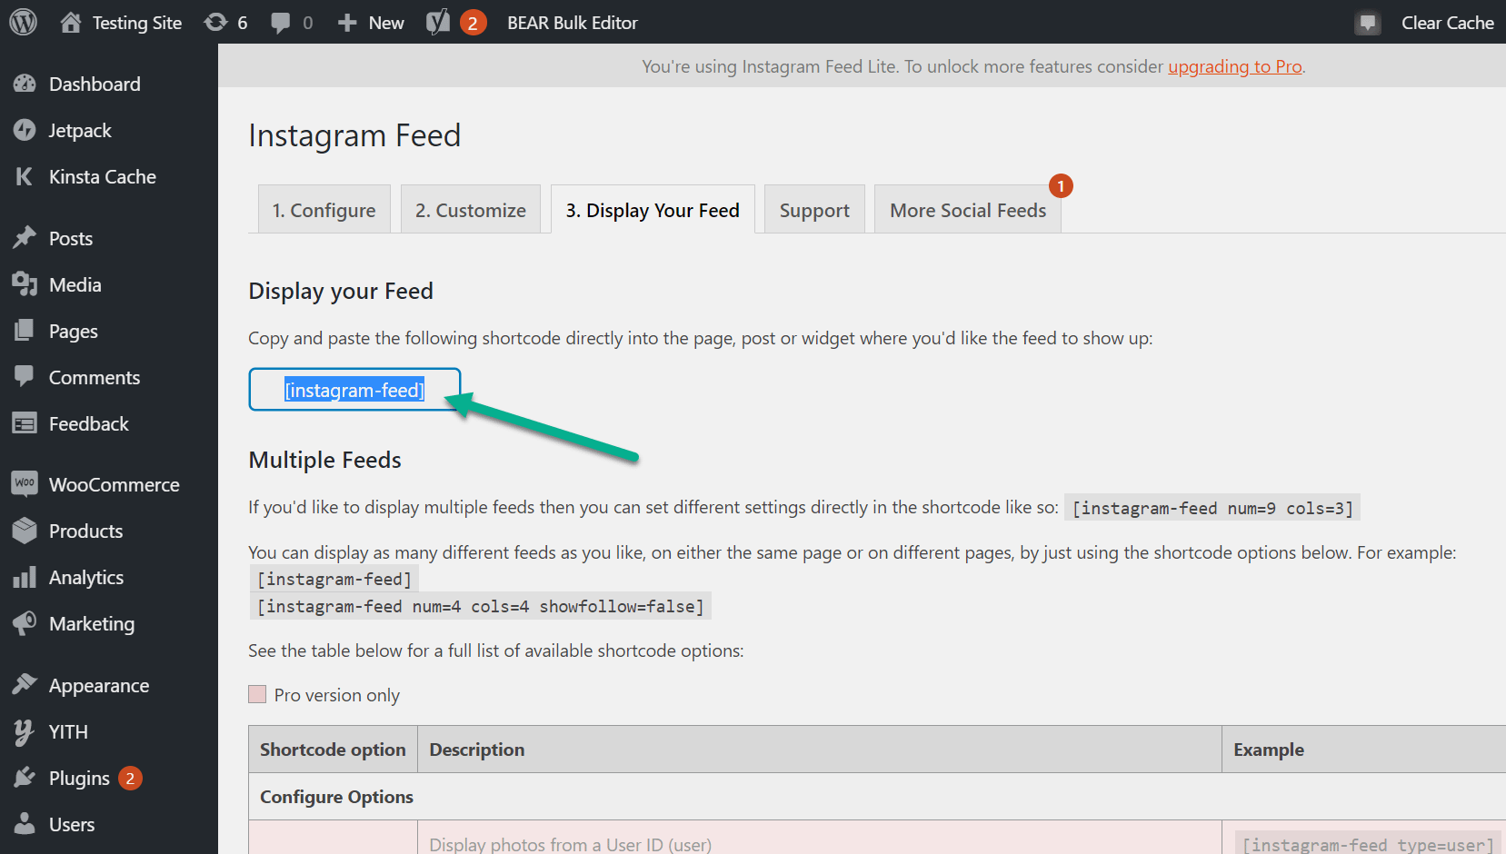Viewport: 1506px width, 854px height.
Task: Select the [instagram-feed] shortcode field
Action: click(x=354, y=389)
